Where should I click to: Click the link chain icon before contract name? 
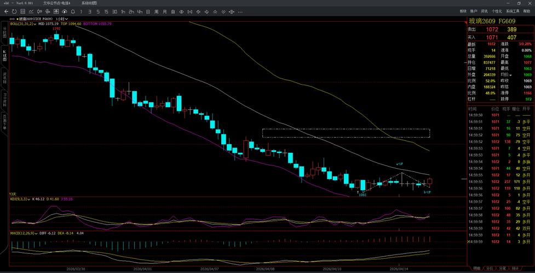point(12,19)
